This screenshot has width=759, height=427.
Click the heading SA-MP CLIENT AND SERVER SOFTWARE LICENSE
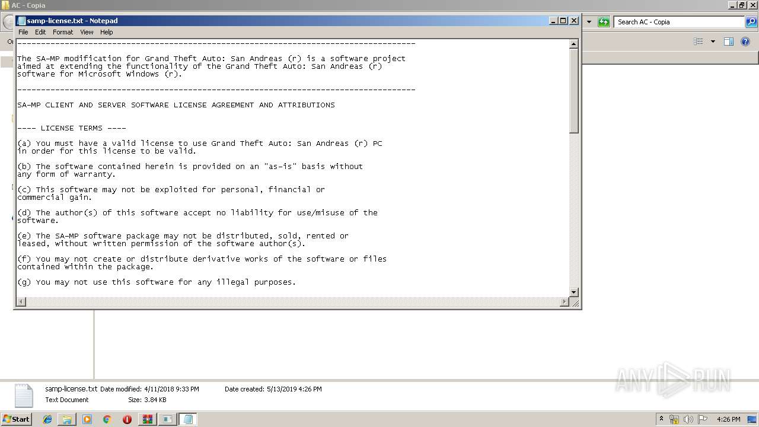click(176, 105)
